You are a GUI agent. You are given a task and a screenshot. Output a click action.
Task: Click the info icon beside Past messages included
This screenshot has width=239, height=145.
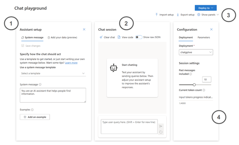tap(190, 74)
